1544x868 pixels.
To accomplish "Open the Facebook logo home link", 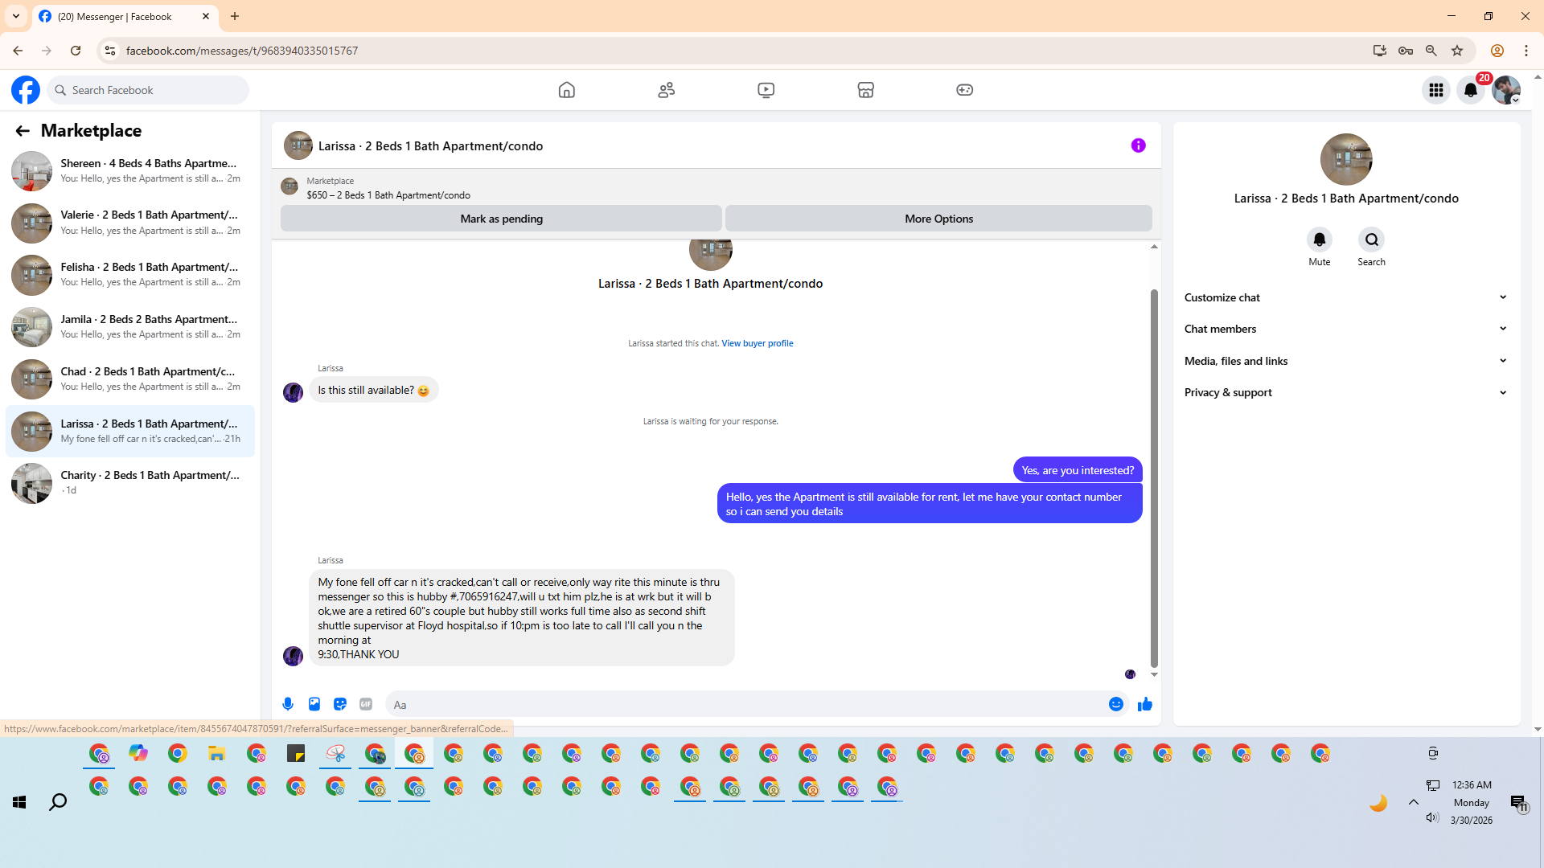I will 26,90.
